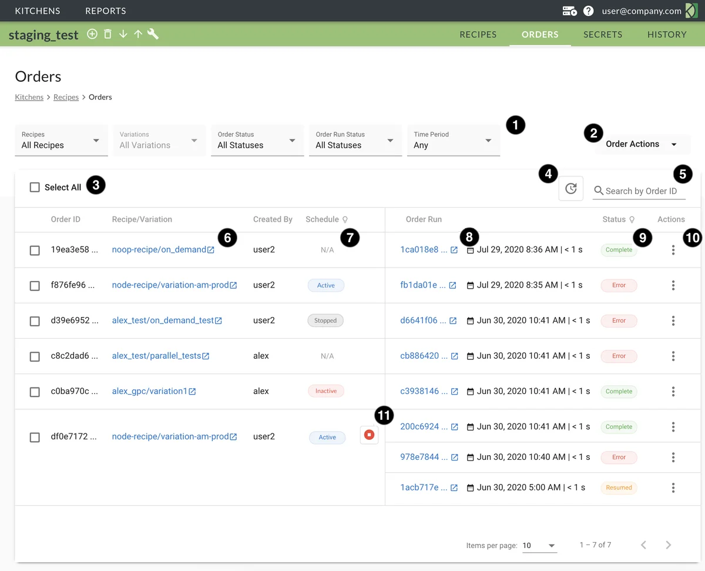This screenshot has height=571, width=705.
Task: Click the trash delete kitchen icon
Action: tap(108, 34)
